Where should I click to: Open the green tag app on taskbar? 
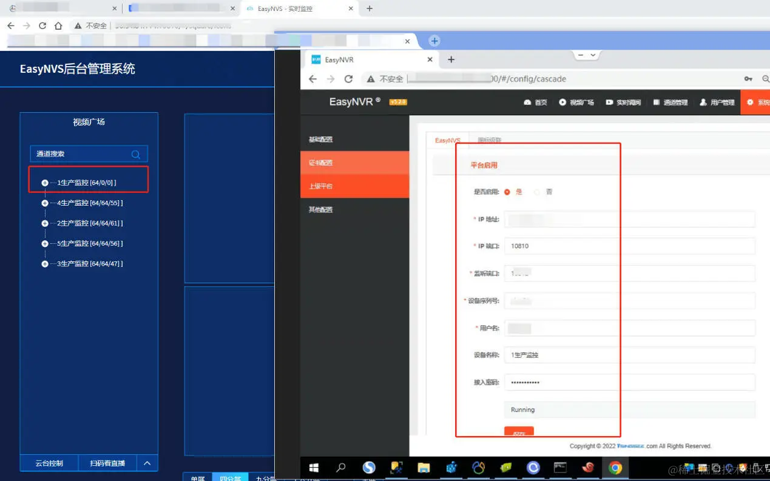coord(505,468)
